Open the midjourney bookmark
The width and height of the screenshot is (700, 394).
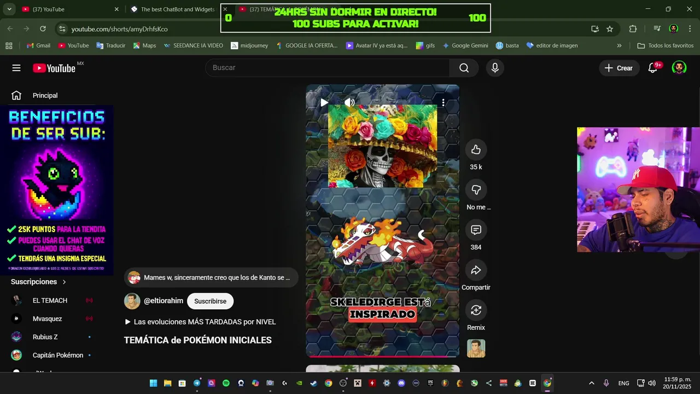pos(249,46)
